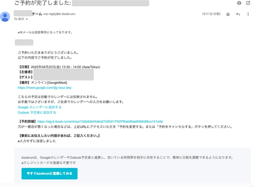Click "Google カレンダーに追加する" link

pyautogui.click(x=39, y=107)
